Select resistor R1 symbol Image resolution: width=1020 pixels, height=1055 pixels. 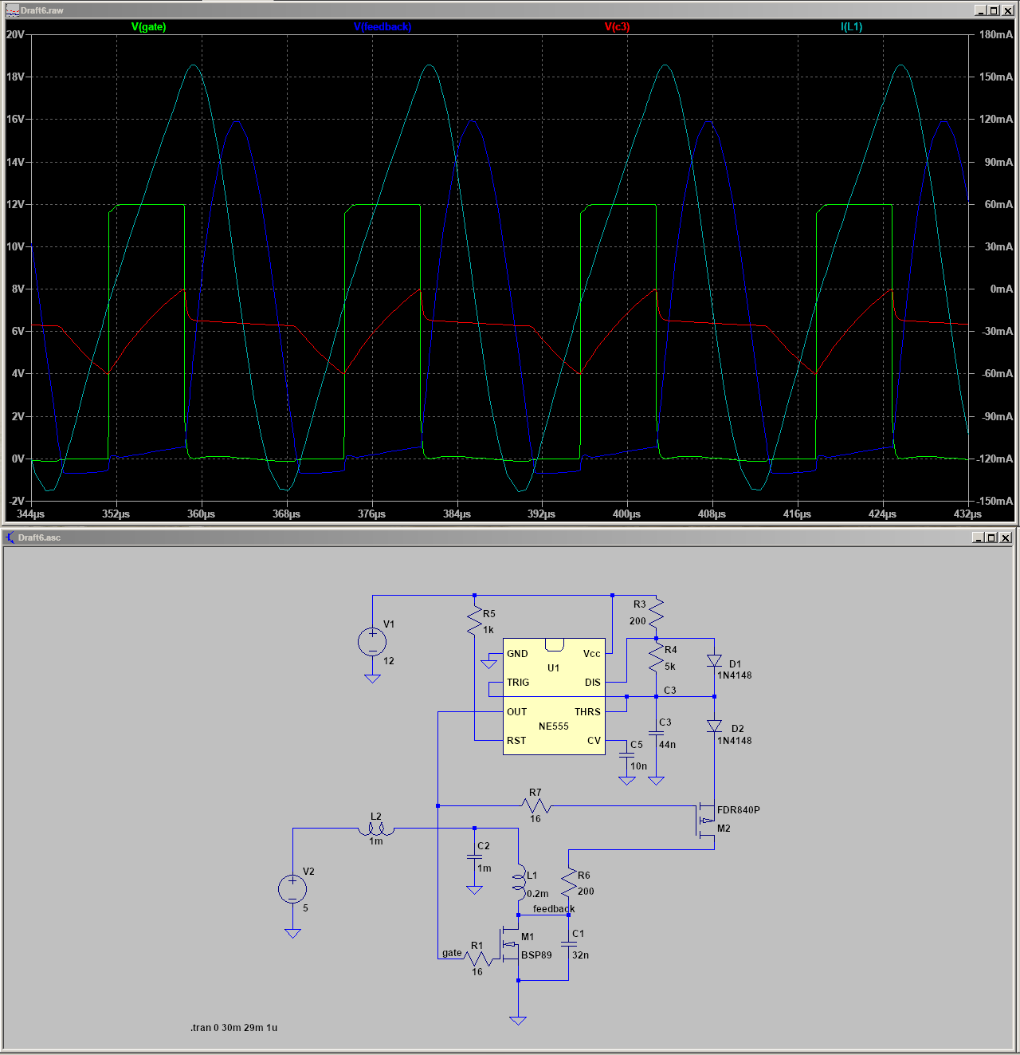pos(478,959)
